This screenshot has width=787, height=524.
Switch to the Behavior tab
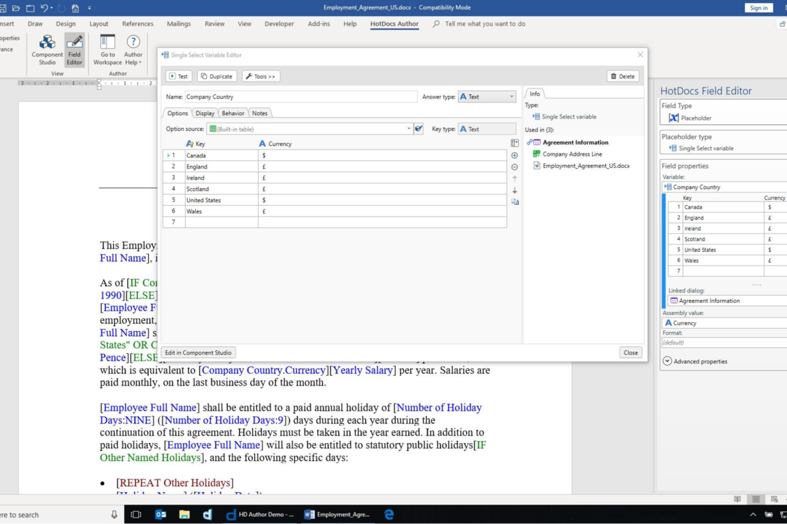coord(233,113)
